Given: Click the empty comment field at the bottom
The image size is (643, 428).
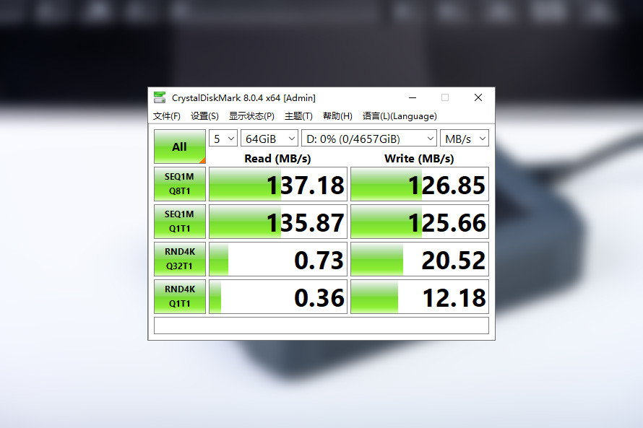Looking at the screenshot, I should pyautogui.click(x=321, y=326).
